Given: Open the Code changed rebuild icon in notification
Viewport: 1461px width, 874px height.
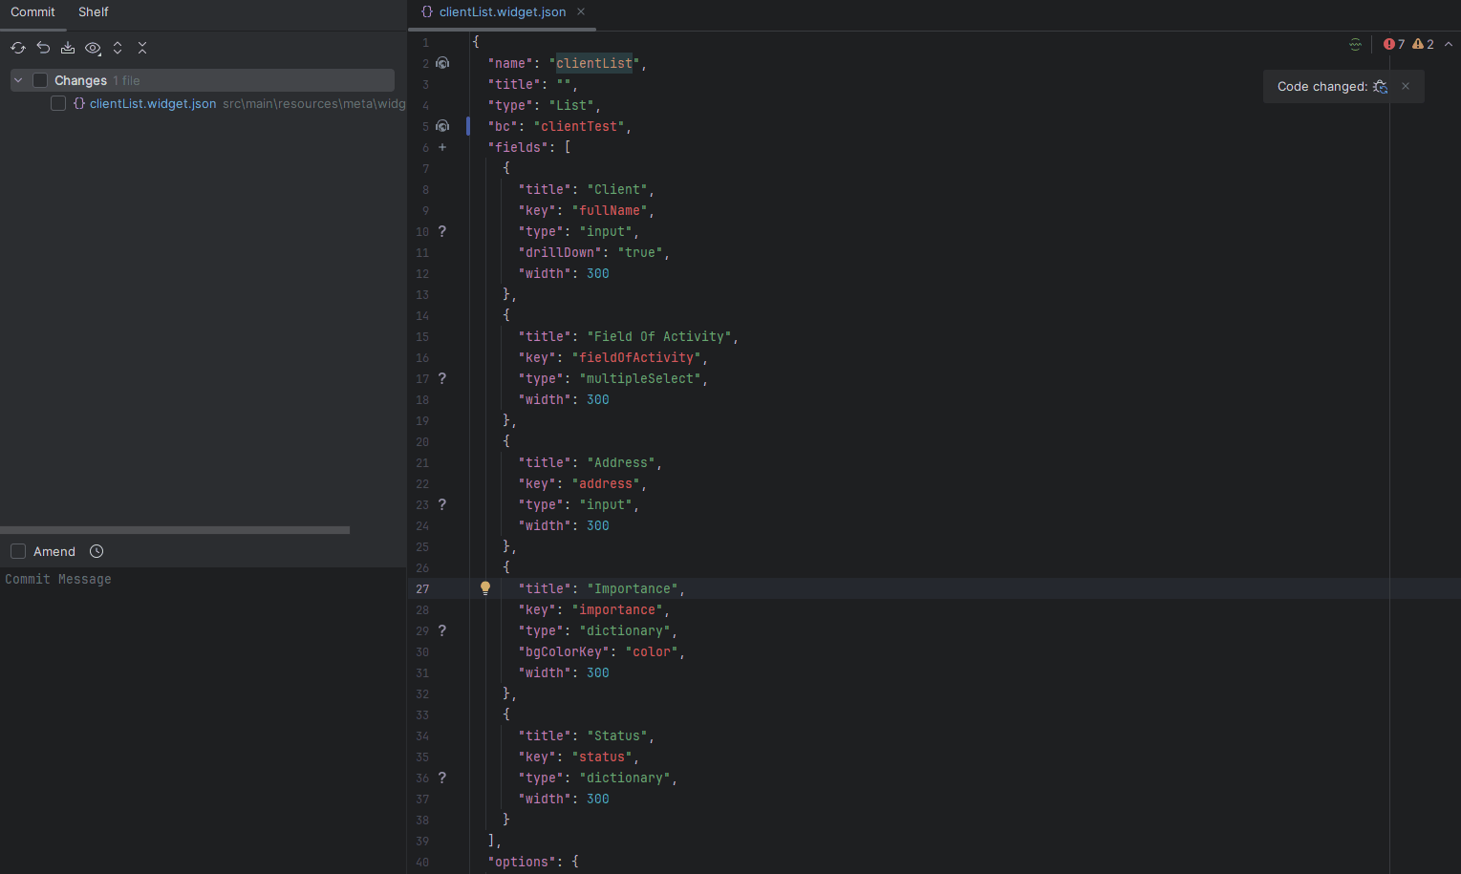Looking at the screenshot, I should 1380,86.
